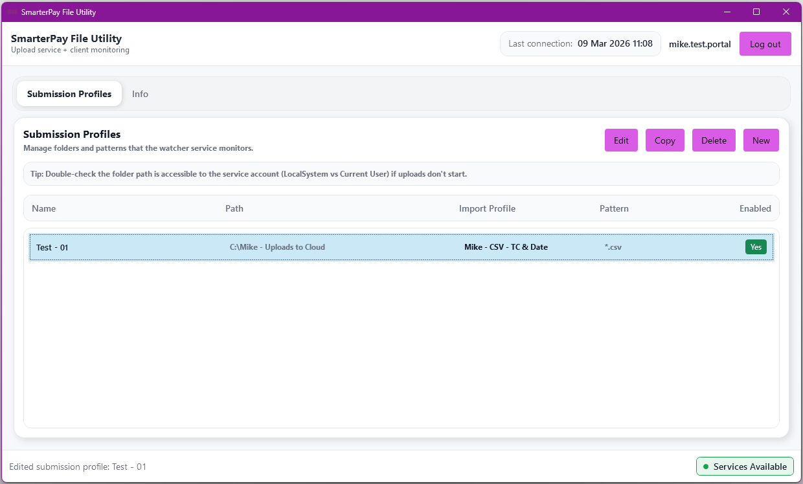Minimize the SmarterPay File Utility window
Viewport: 803px width, 484px height.
[x=727, y=12]
